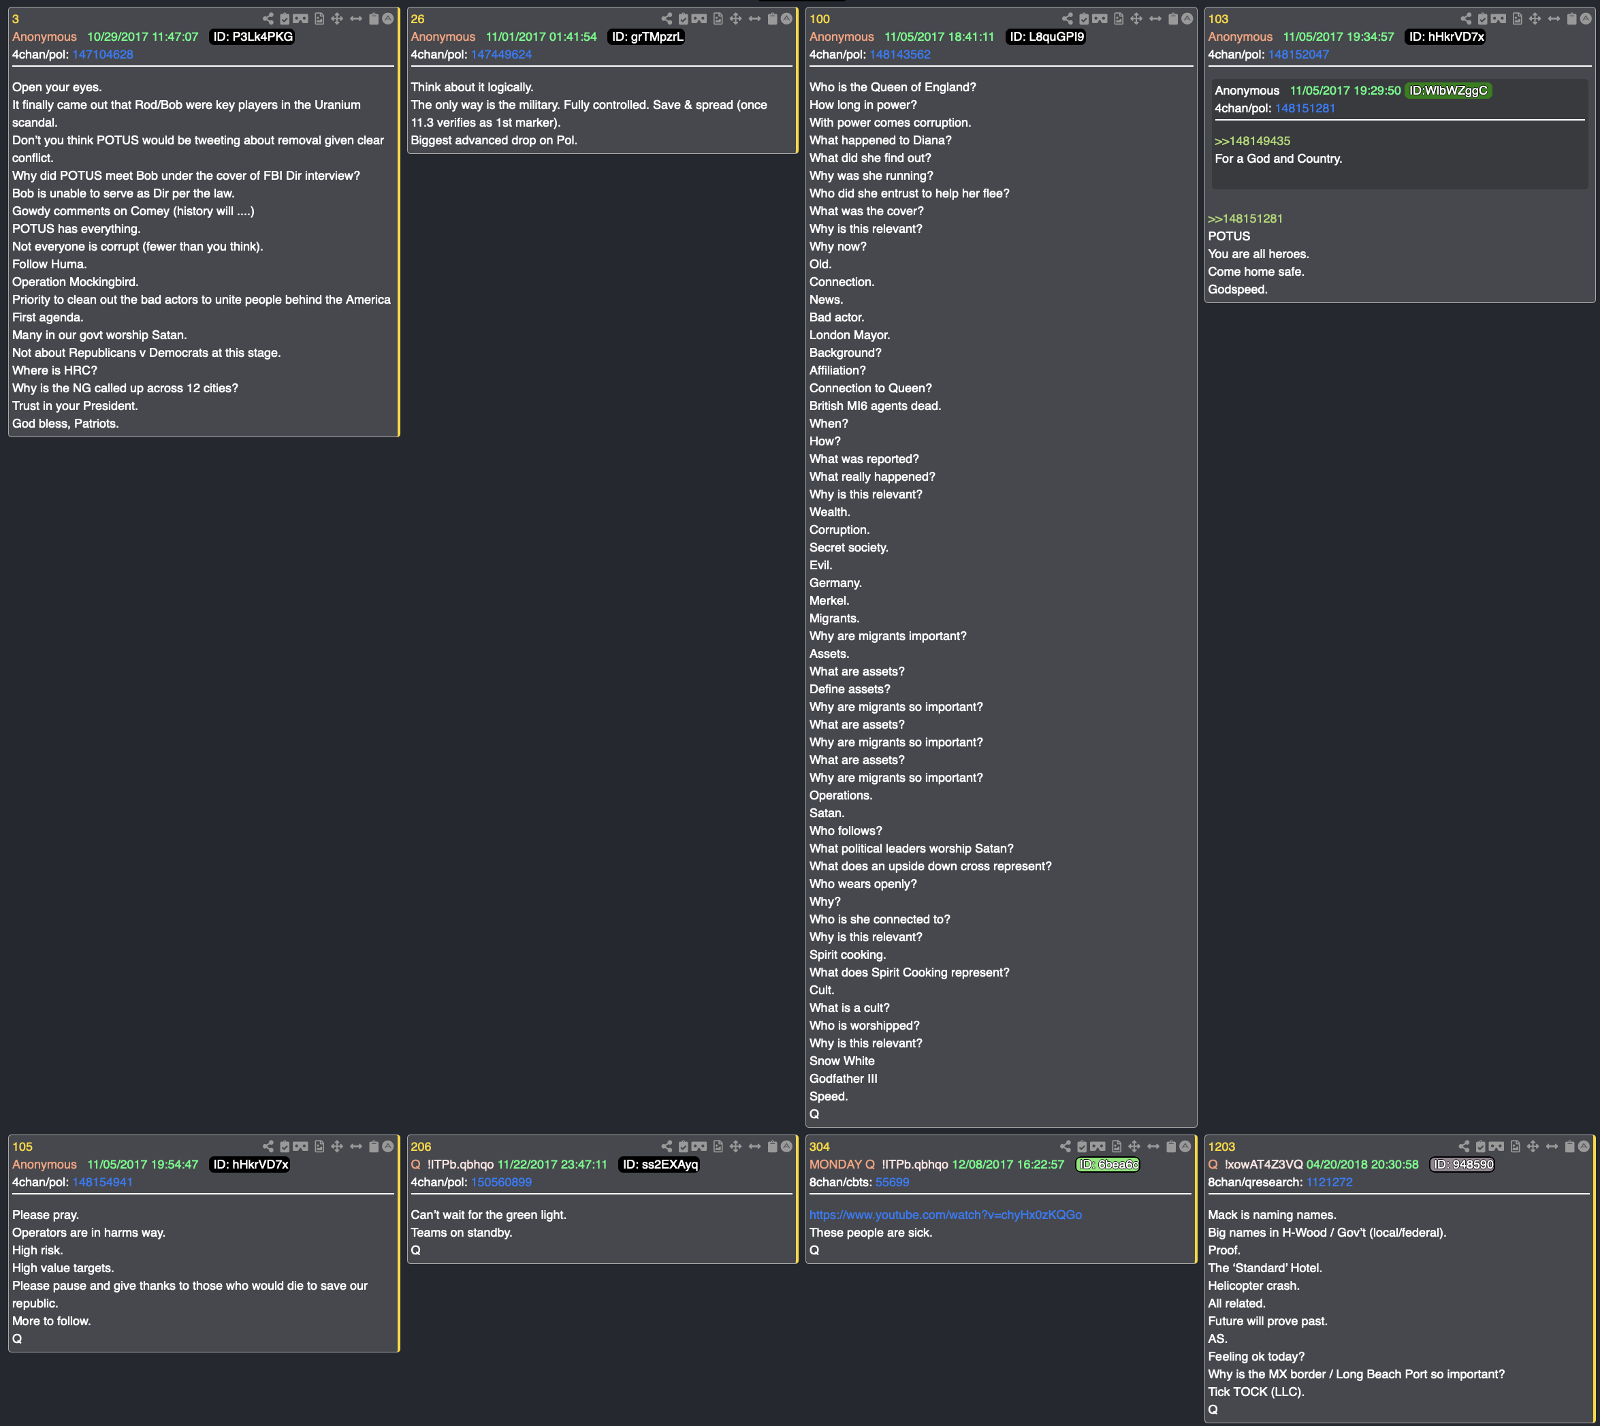The height and width of the screenshot is (1426, 1600).
Task: Click move arrows icon on post 103
Action: coord(1535,19)
